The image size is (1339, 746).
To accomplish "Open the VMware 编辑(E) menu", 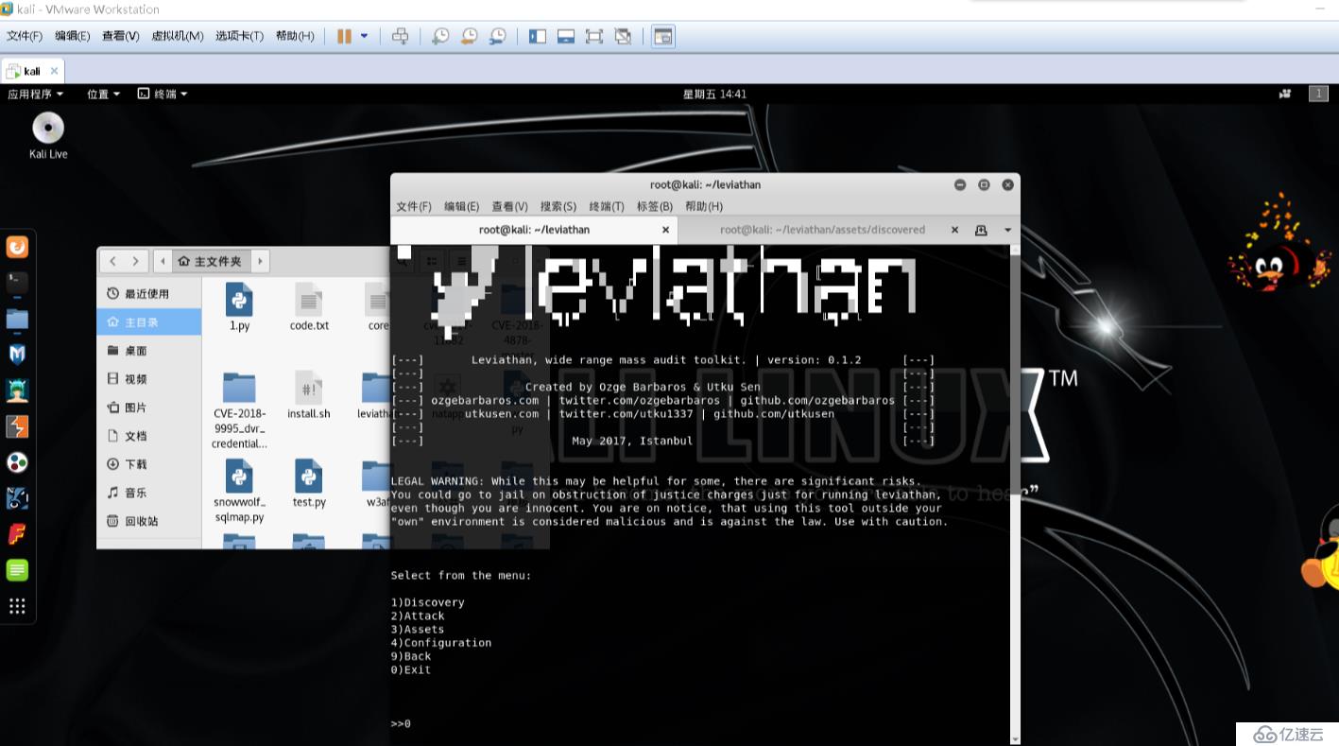I will point(72,36).
